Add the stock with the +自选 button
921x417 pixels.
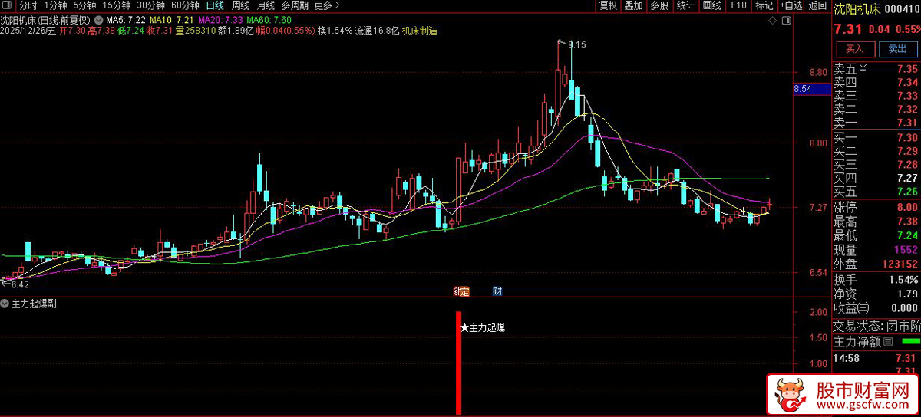790,5
